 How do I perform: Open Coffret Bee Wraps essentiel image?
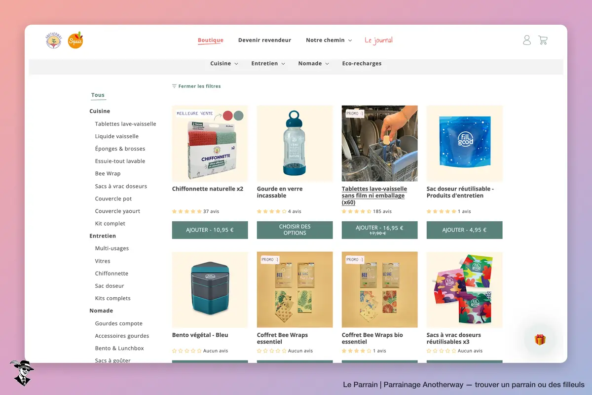[x=295, y=289]
